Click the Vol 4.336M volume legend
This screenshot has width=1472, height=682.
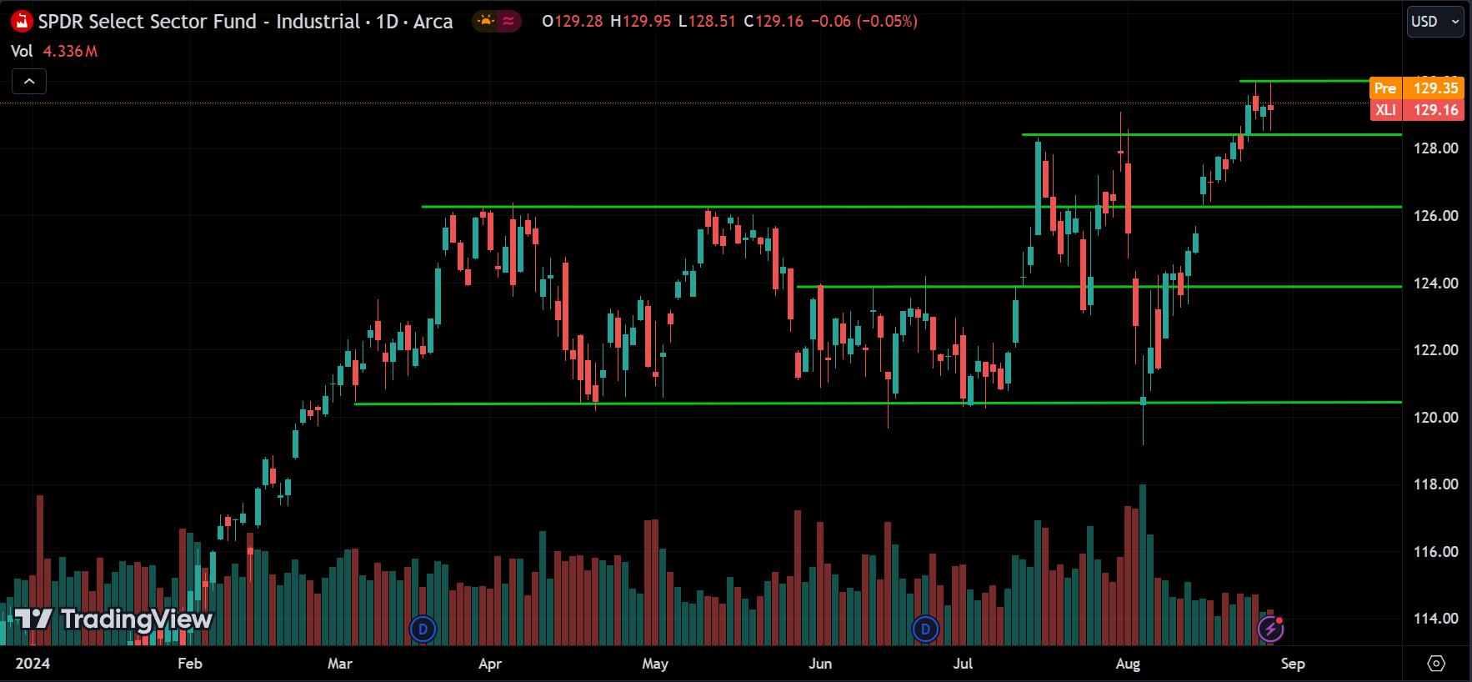pos(54,51)
